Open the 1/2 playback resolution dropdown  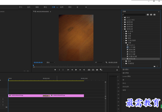click(x=99, y=62)
